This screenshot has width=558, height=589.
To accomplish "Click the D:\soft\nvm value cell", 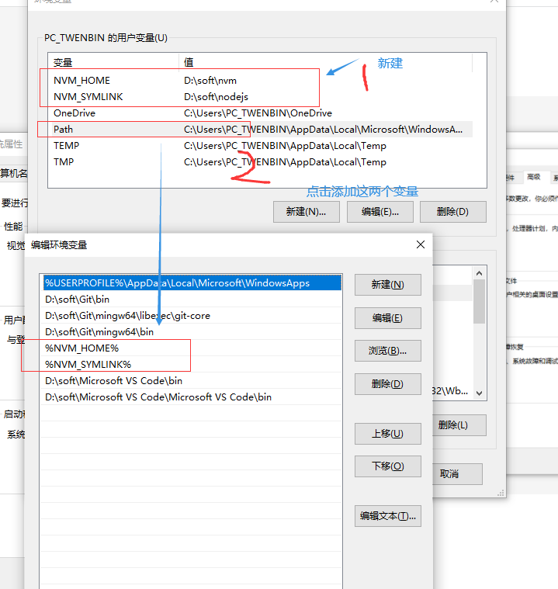I will click(x=210, y=81).
